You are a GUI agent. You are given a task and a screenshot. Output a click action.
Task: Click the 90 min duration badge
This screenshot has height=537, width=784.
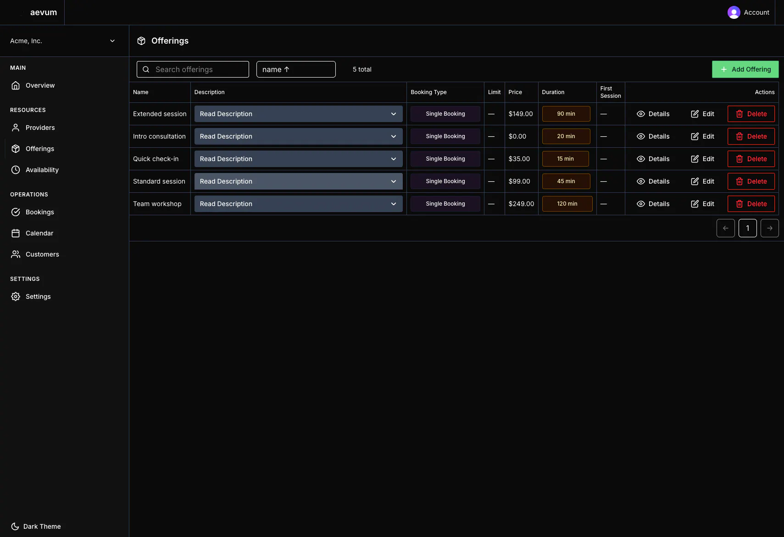566,114
